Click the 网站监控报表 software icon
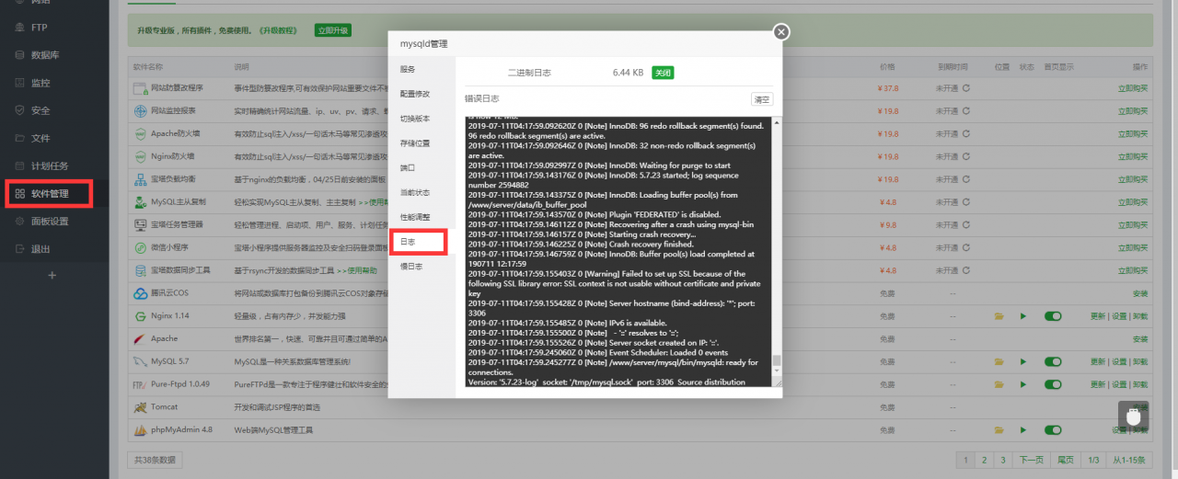1178x479 pixels. click(140, 111)
